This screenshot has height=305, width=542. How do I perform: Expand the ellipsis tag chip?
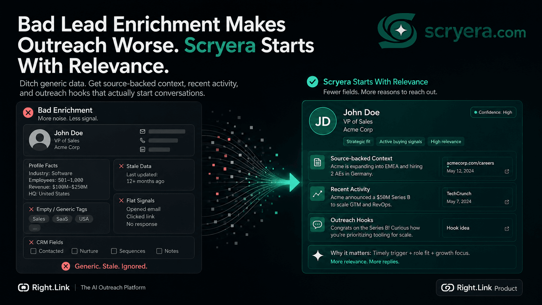(x=35, y=228)
